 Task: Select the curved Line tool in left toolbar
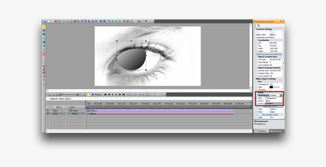pyautogui.click(x=44, y=39)
